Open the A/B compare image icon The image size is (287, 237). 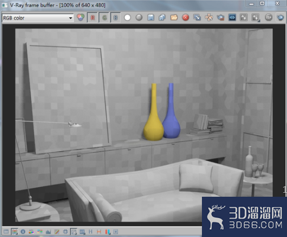pyautogui.click(x=244, y=18)
